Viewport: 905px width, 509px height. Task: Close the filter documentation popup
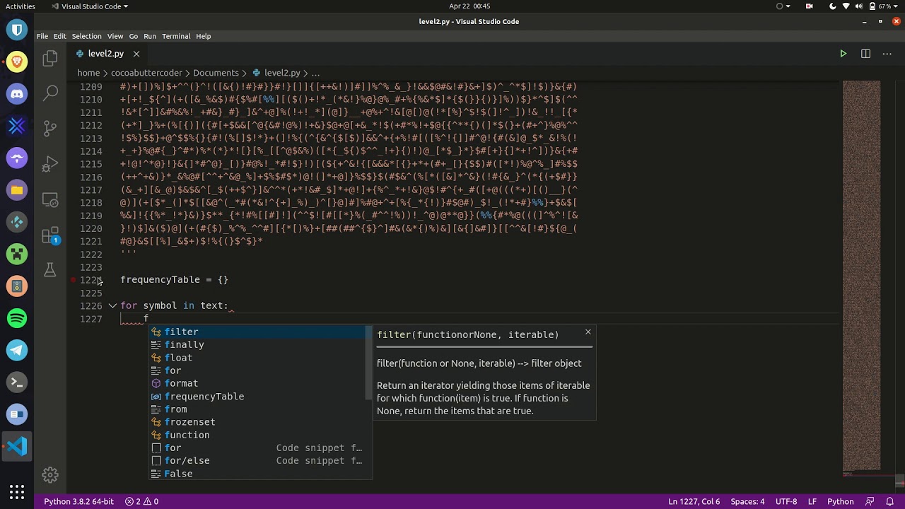588,332
